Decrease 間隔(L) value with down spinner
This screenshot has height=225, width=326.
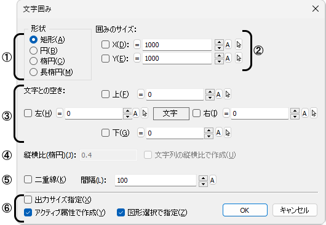[203, 183]
